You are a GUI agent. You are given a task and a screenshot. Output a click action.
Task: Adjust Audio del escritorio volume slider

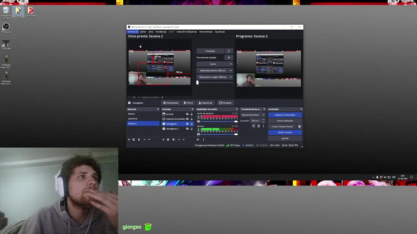(220, 121)
